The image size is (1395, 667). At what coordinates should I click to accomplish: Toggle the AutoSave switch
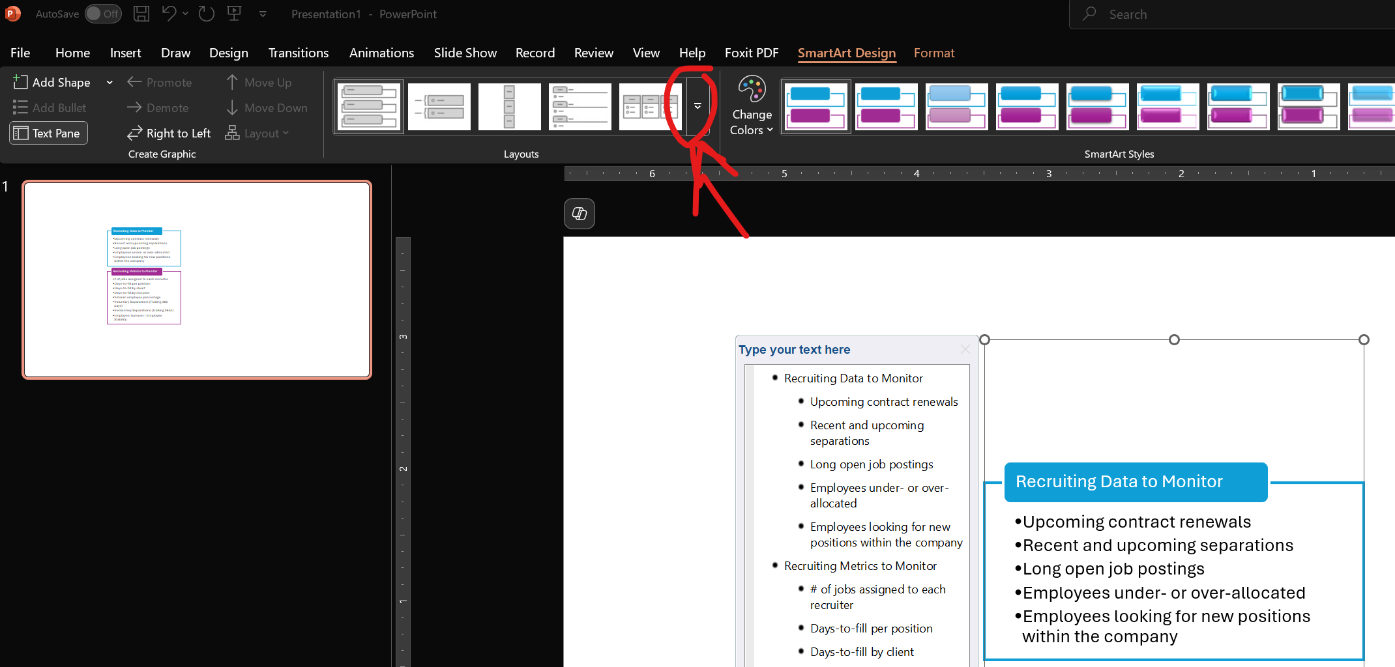point(103,14)
